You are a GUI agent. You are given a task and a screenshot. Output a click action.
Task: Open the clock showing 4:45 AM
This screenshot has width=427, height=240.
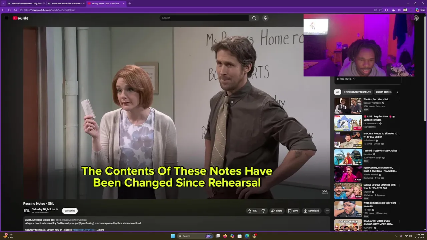point(420,236)
